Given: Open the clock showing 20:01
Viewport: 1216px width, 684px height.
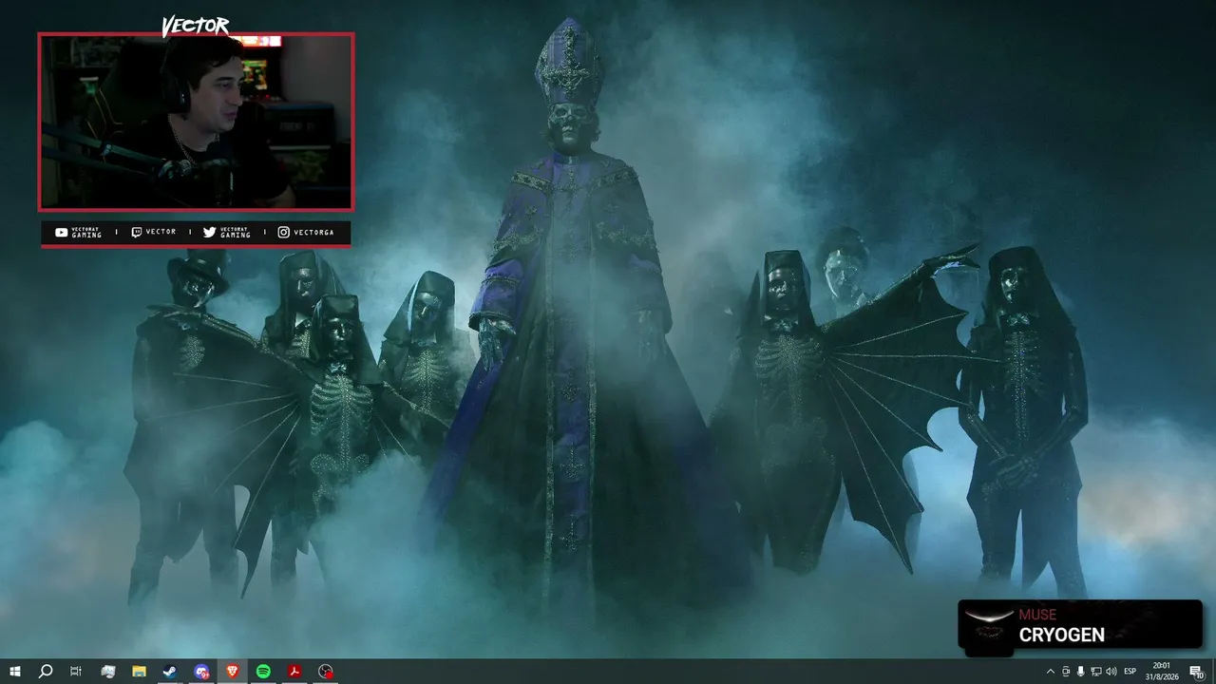Looking at the screenshot, I should coord(1162,672).
